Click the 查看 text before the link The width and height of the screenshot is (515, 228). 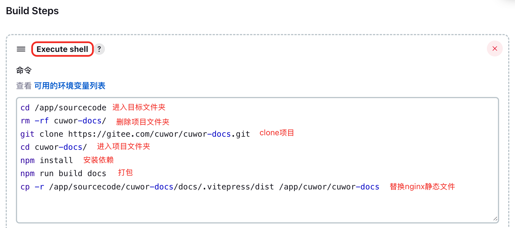pyautogui.click(x=24, y=86)
